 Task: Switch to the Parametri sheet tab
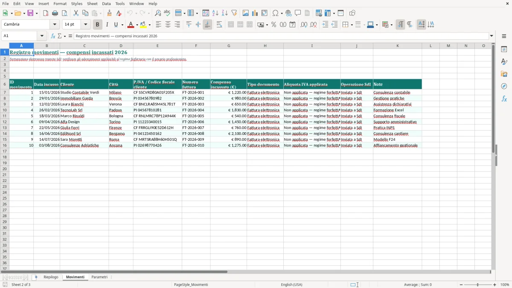99,277
